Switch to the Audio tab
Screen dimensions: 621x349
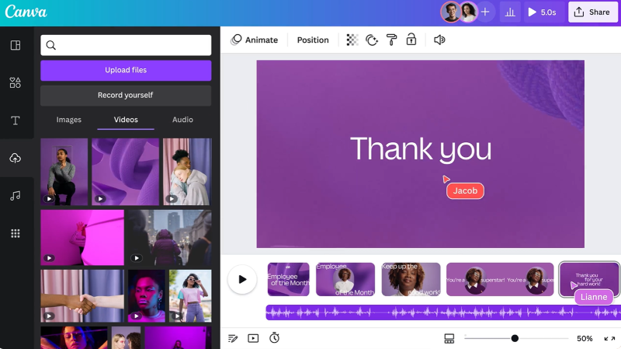pyautogui.click(x=182, y=120)
